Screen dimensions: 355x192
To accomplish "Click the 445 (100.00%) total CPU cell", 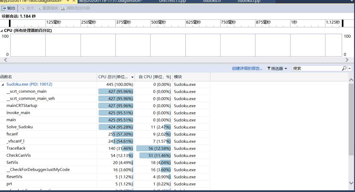I will pos(116,85).
